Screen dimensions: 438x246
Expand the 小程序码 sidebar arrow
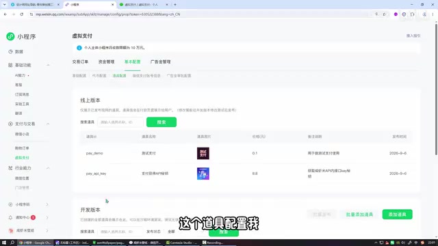coord(47,204)
